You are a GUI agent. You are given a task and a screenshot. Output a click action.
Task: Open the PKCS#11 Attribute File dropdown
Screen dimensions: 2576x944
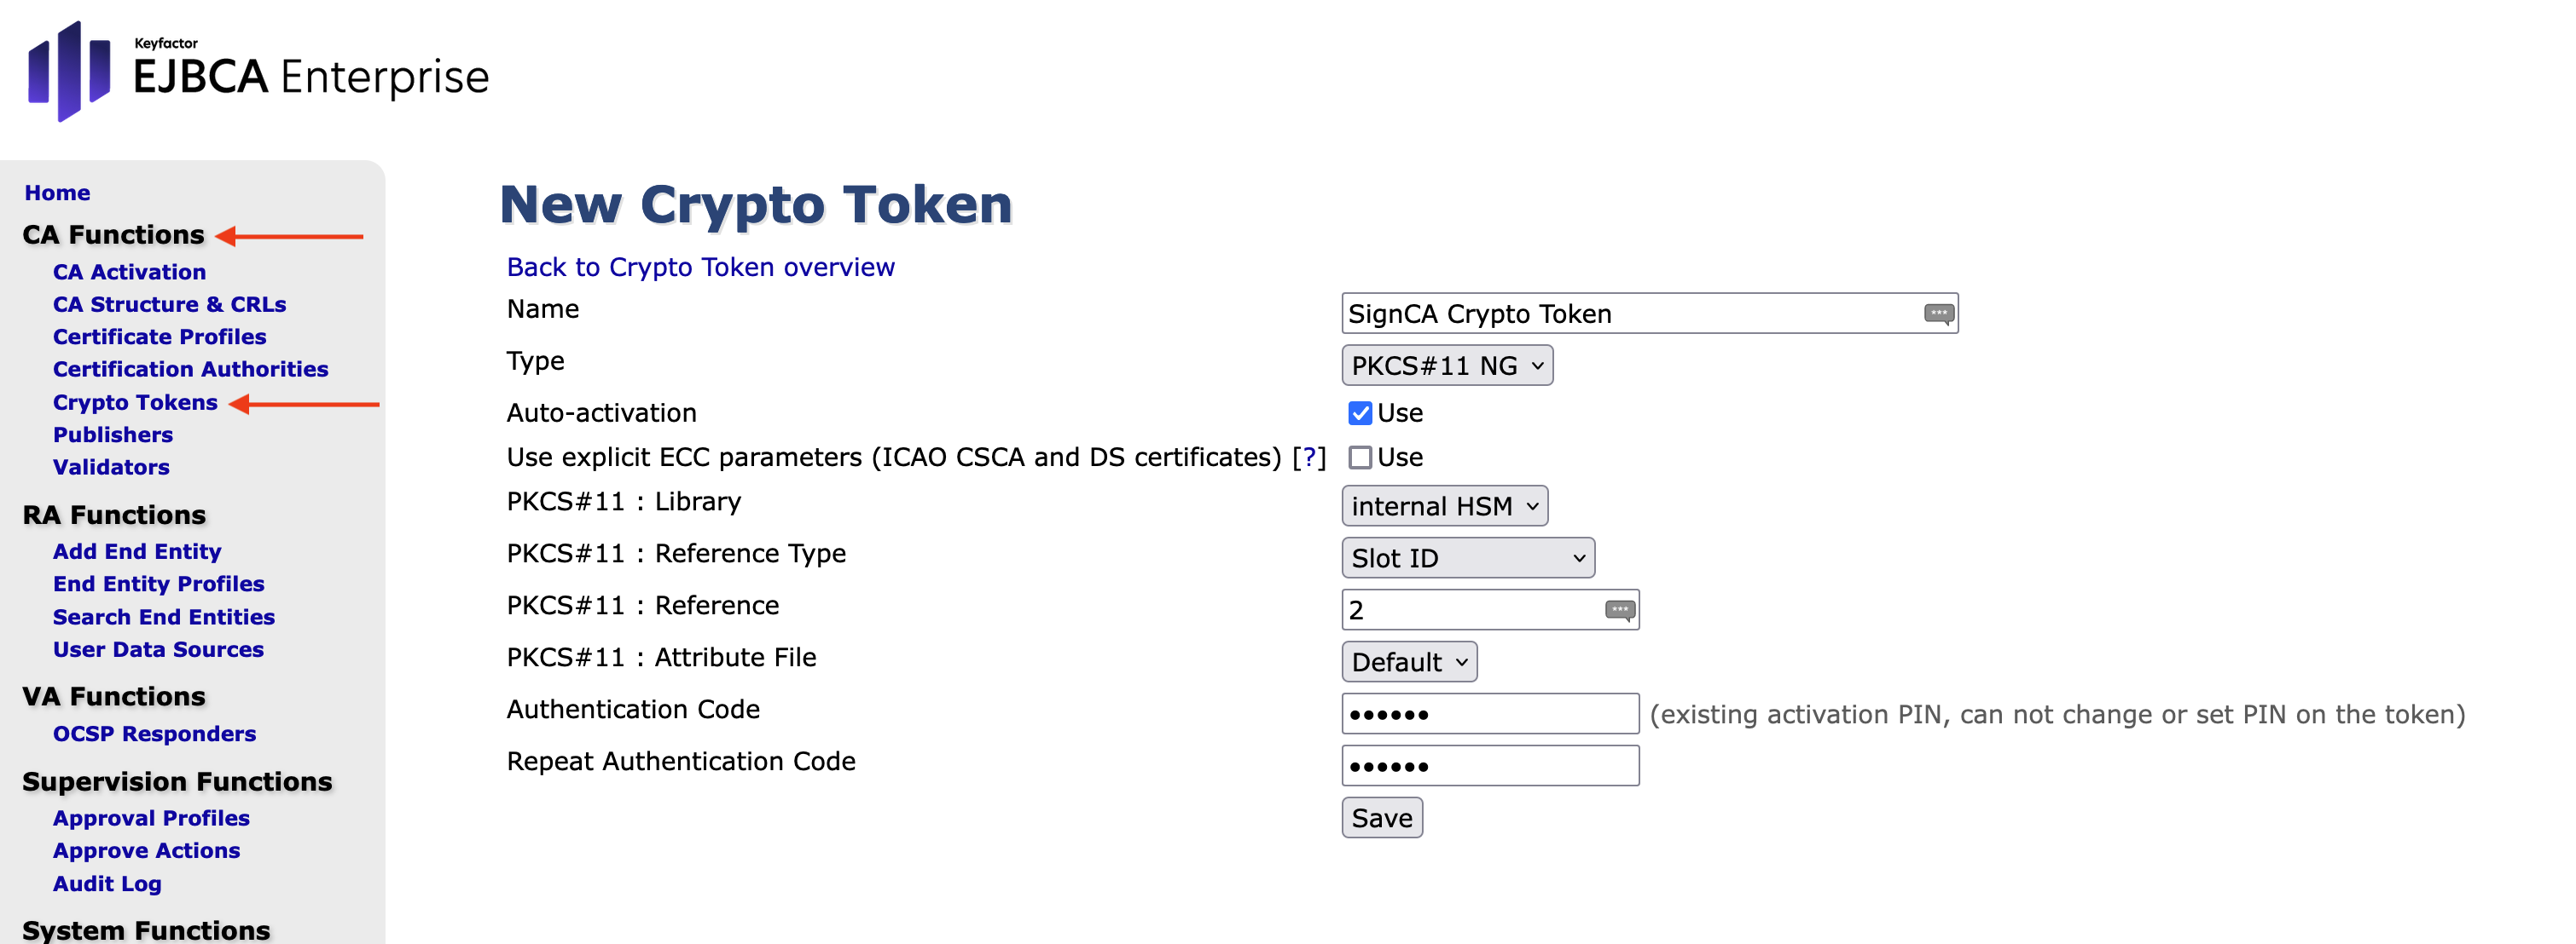coord(1408,660)
